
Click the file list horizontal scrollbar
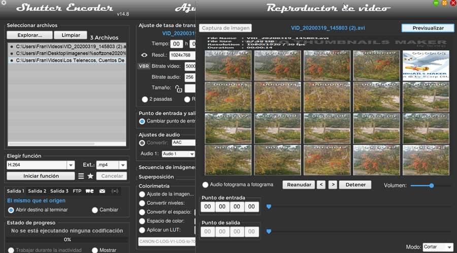tap(52, 144)
